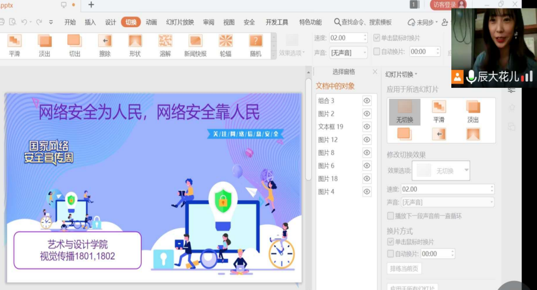Viewport: 537px width, 290px height.
Task: Open the 动画 ribbon tab
Action: 151,22
